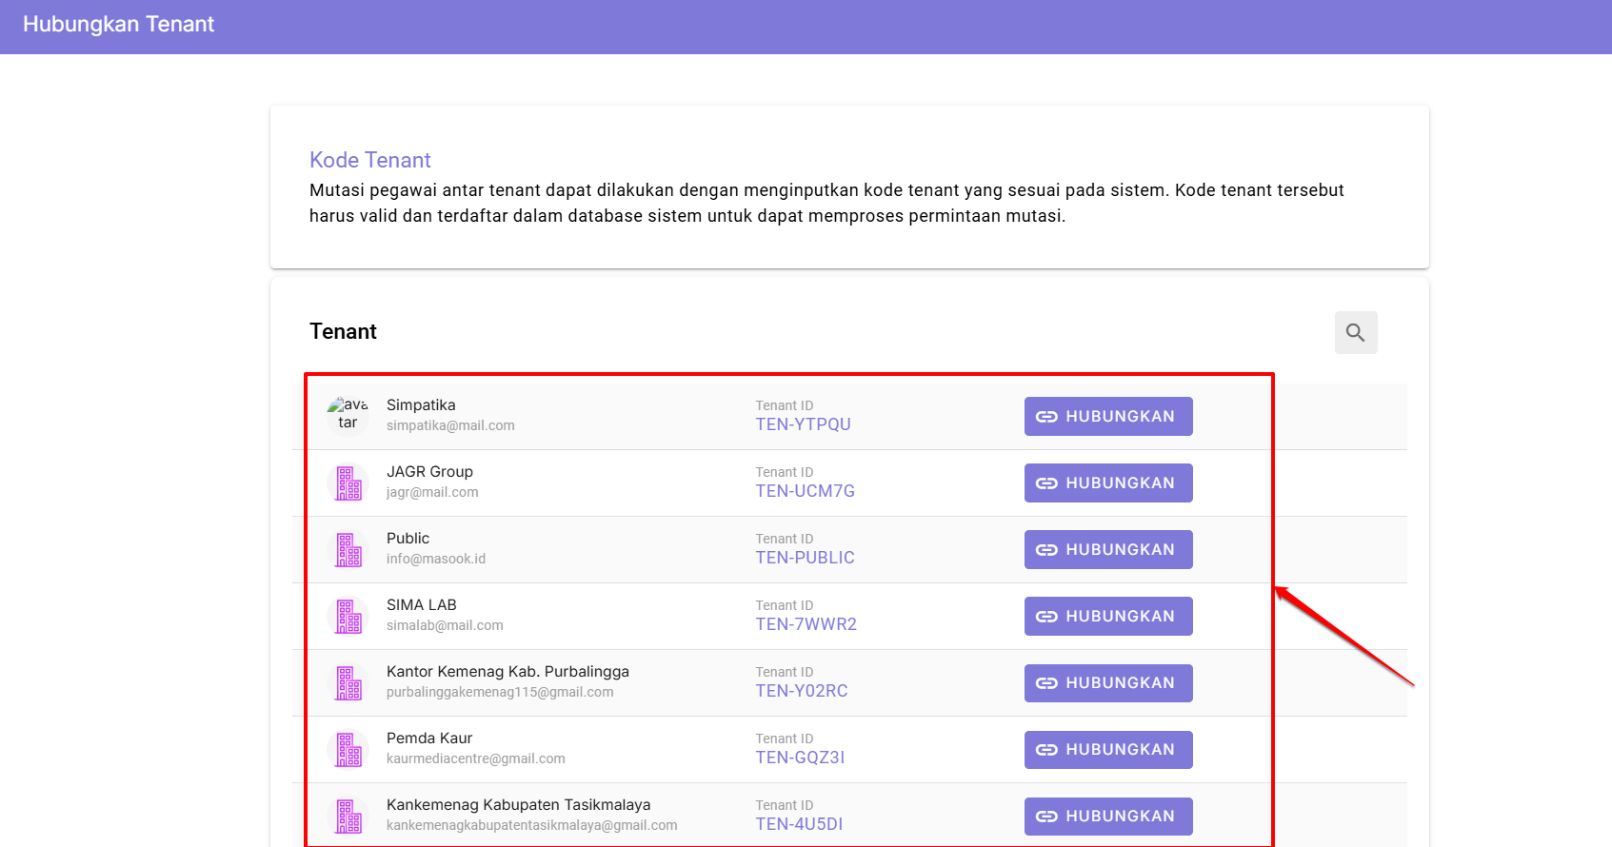Click email simpatika@mail.com
Screen dimensions: 1612x847
click(450, 425)
